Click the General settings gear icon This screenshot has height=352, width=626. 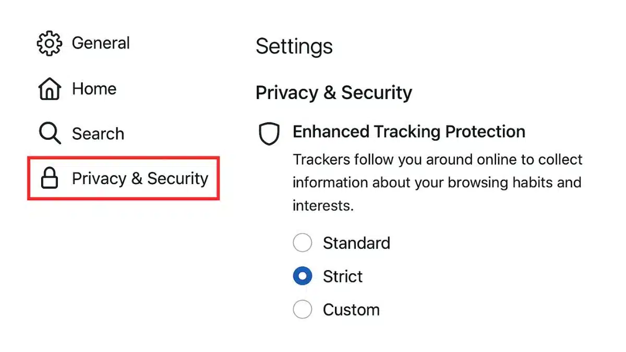[49, 43]
